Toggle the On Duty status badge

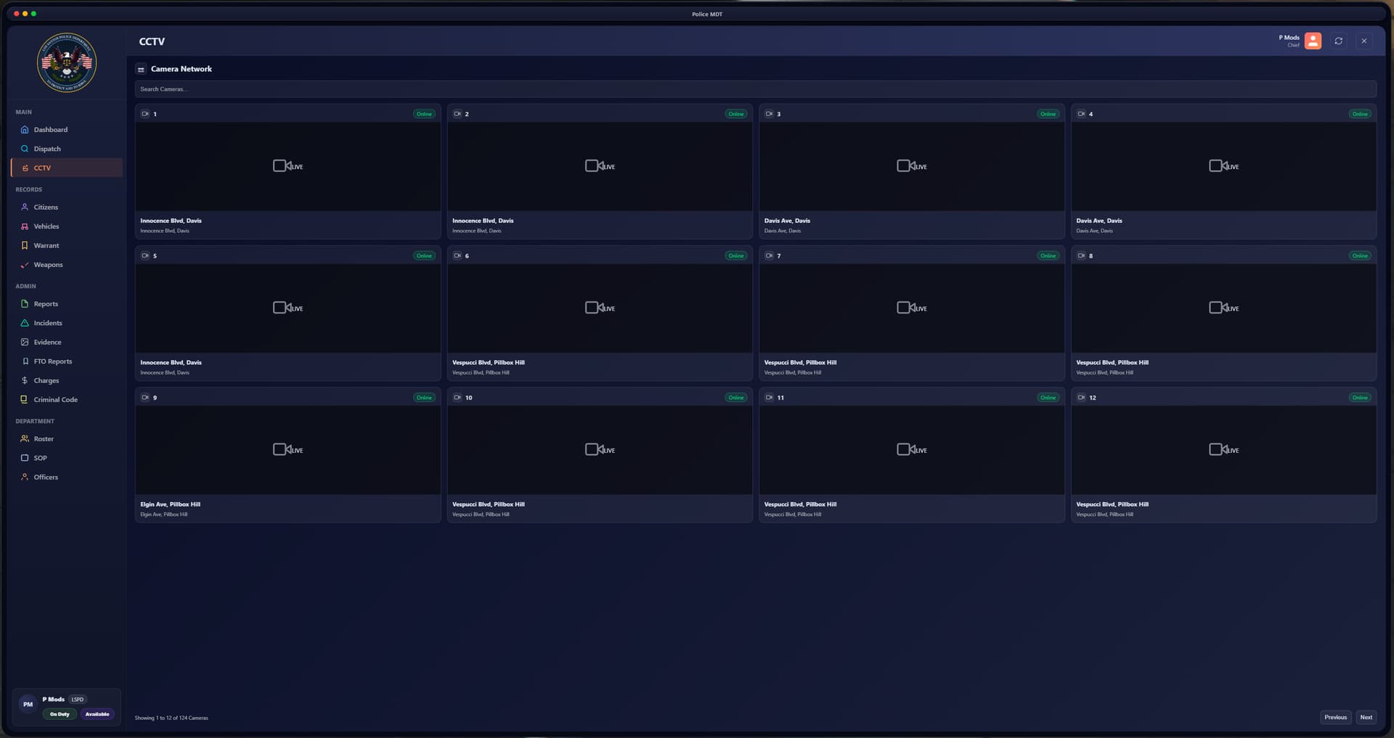[60, 715]
